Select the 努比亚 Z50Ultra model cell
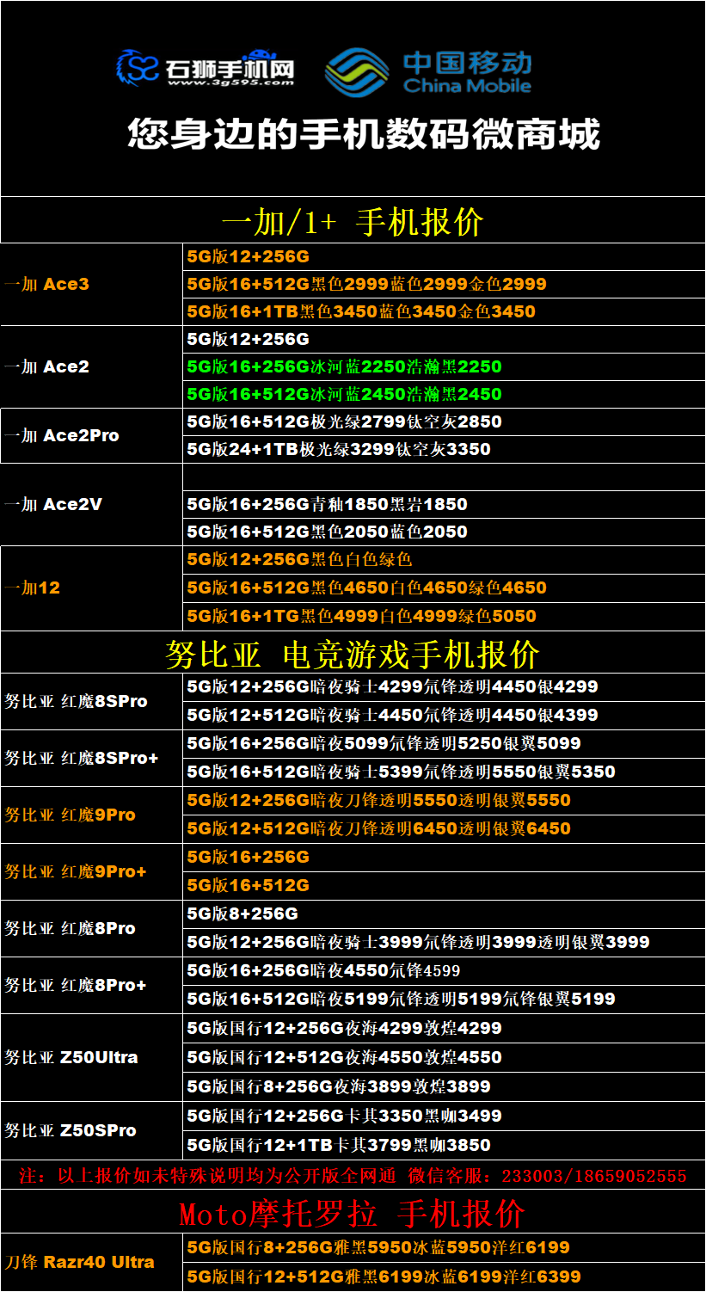 click(91, 1057)
